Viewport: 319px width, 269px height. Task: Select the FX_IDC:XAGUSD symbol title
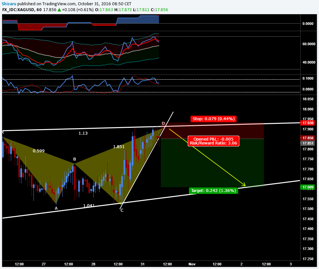coord(18,10)
